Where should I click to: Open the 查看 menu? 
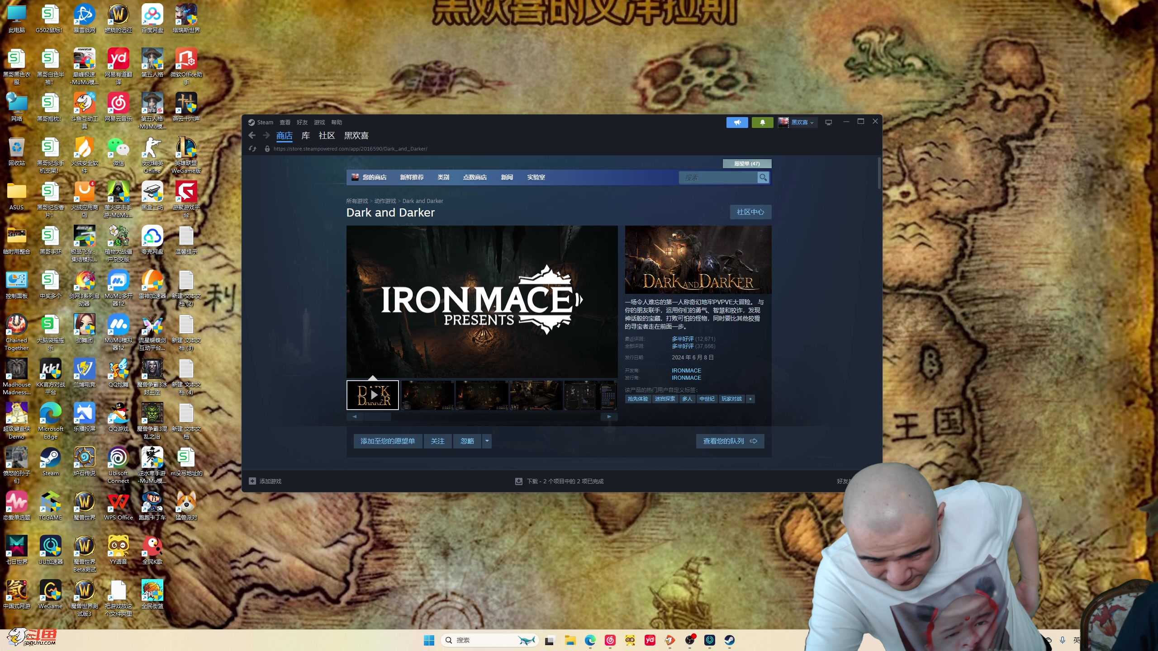click(x=285, y=122)
